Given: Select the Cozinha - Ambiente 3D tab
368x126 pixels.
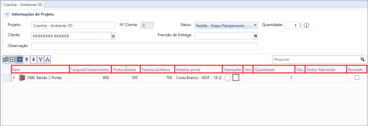Looking at the screenshot, I should click(x=22, y=4).
